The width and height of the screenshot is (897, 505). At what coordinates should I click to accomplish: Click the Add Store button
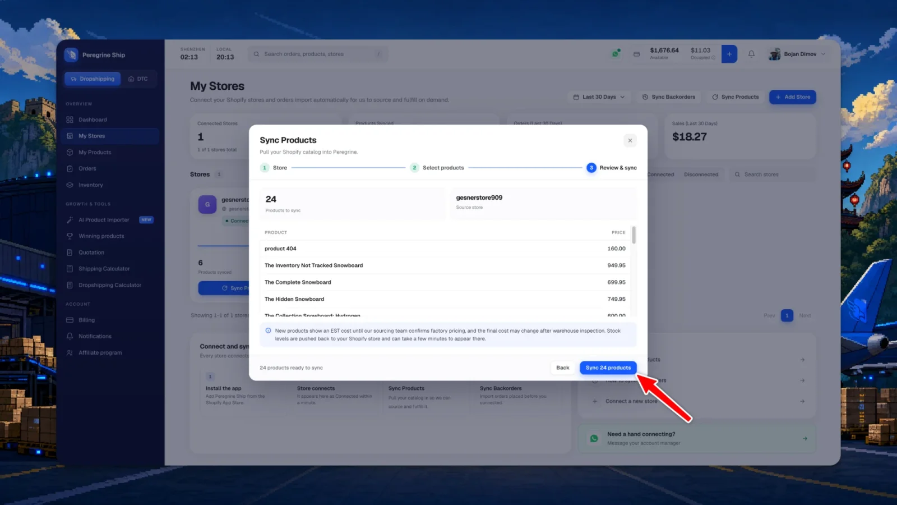(793, 97)
